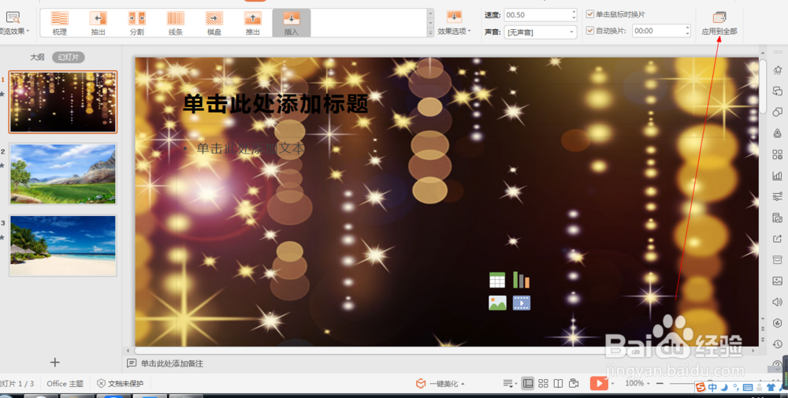
Task: Open the archive box icon in sidebar
Action: [778, 259]
